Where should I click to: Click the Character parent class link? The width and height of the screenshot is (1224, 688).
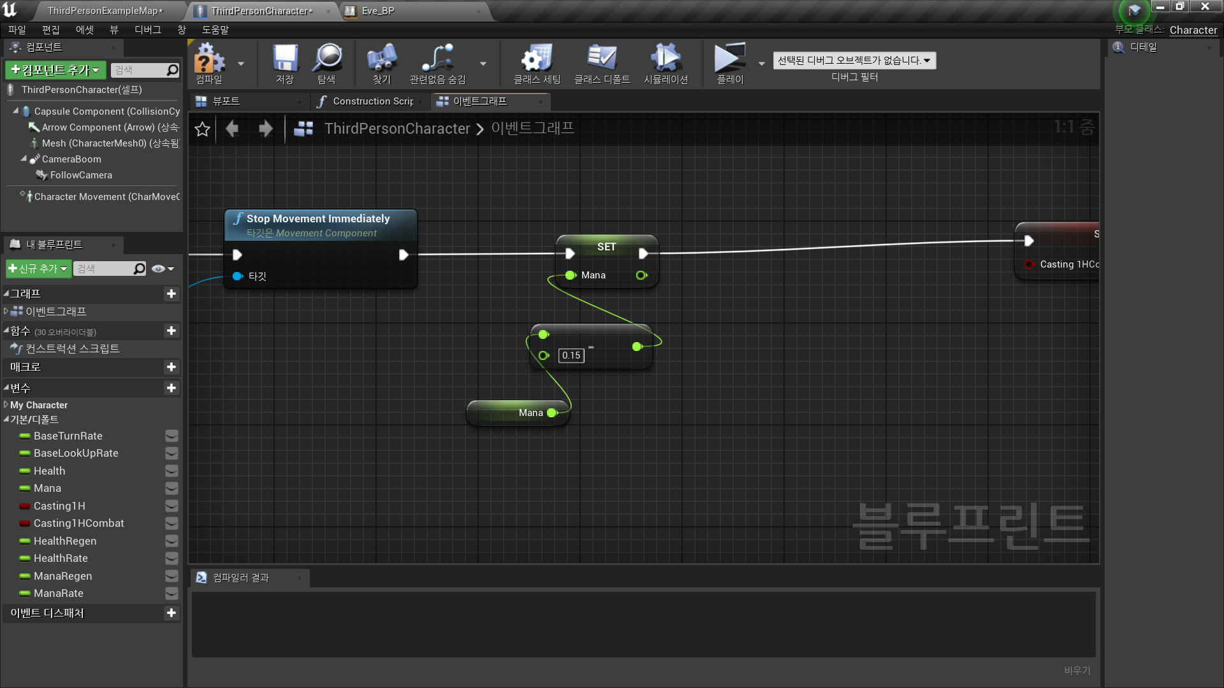[1193, 30]
